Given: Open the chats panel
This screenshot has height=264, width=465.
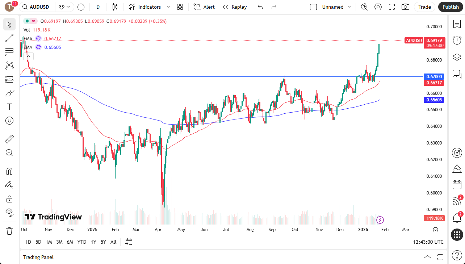Looking at the screenshot, I should click(457, 74).
